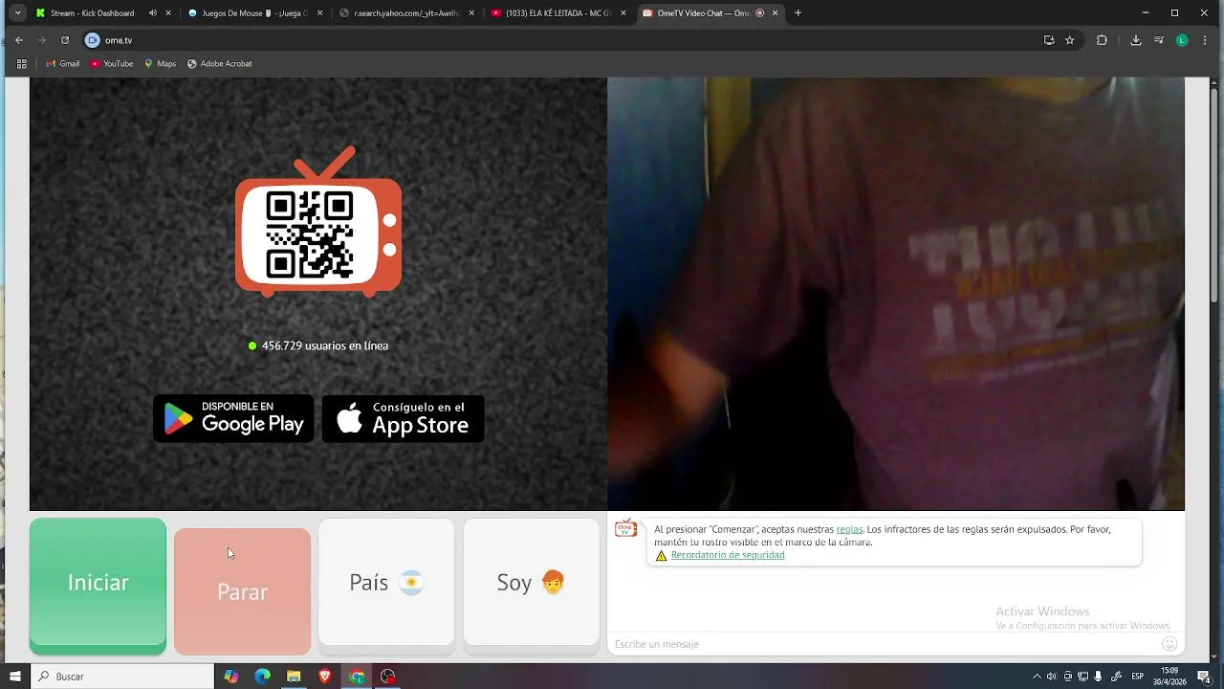
Task: Close the Juegos De Mouse tab
Action: (319, 13)
